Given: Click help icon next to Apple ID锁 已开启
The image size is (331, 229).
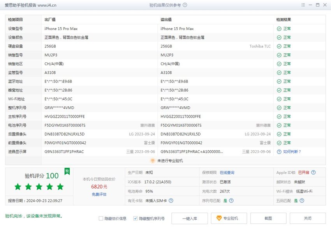Looking at the screenshot, I should coord(313,173).
